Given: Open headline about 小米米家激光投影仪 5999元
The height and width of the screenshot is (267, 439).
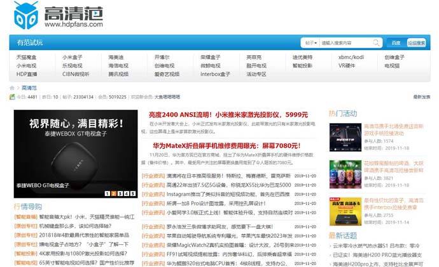Looking at the screenshot, I should pos(228,115).
